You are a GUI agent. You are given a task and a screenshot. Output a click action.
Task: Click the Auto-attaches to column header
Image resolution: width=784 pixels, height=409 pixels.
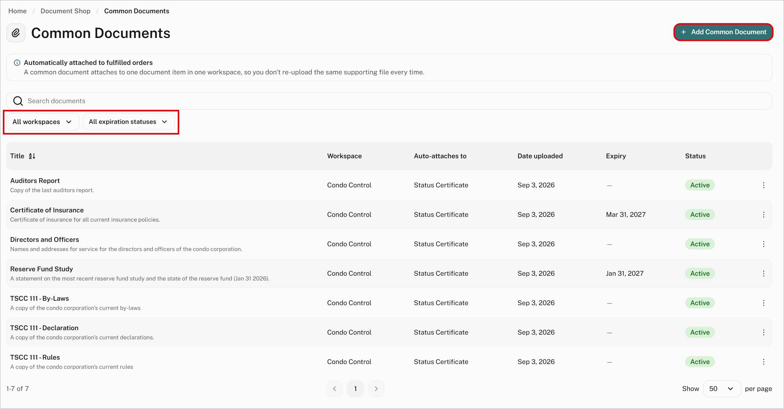[440, 156]
